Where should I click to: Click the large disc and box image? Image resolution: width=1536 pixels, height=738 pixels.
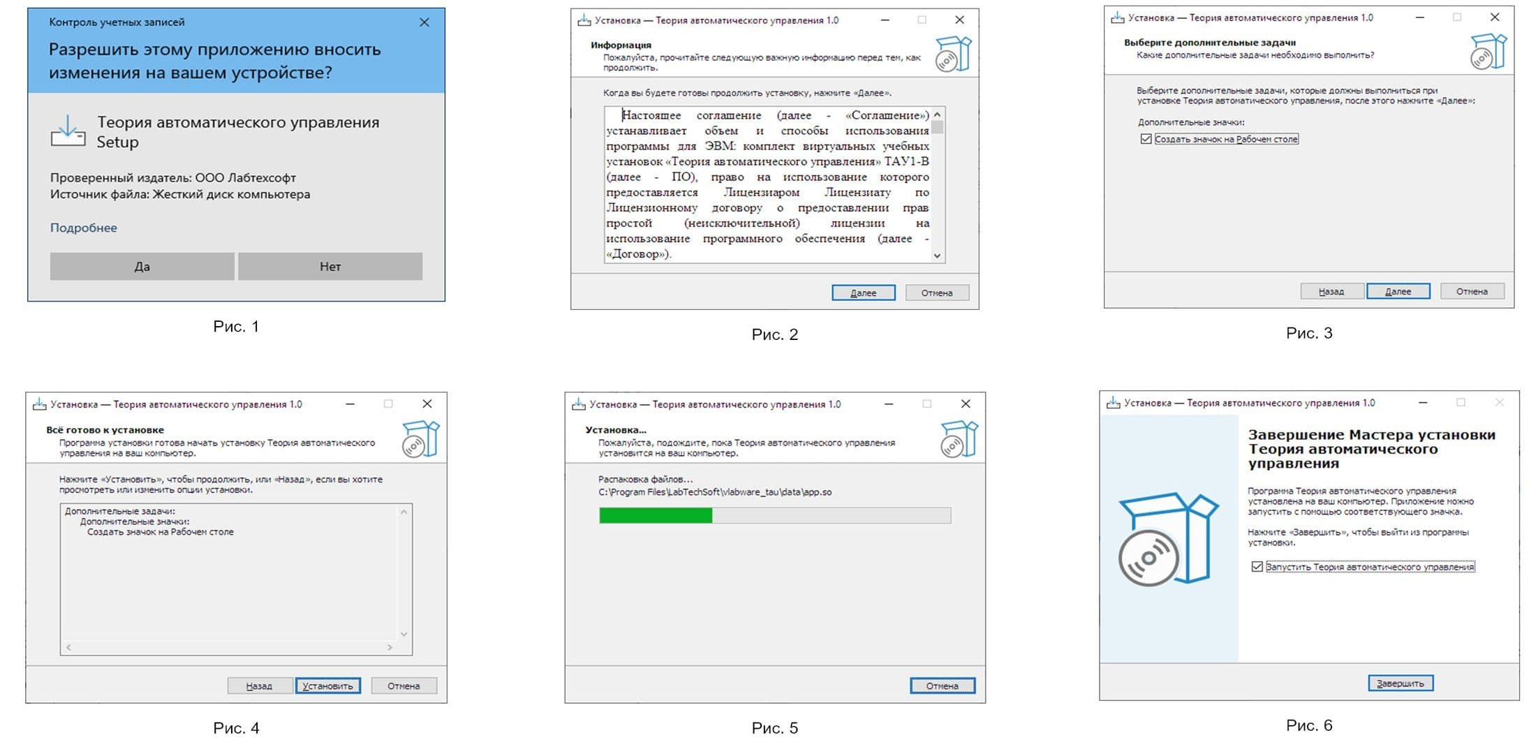click(1169, 539)
